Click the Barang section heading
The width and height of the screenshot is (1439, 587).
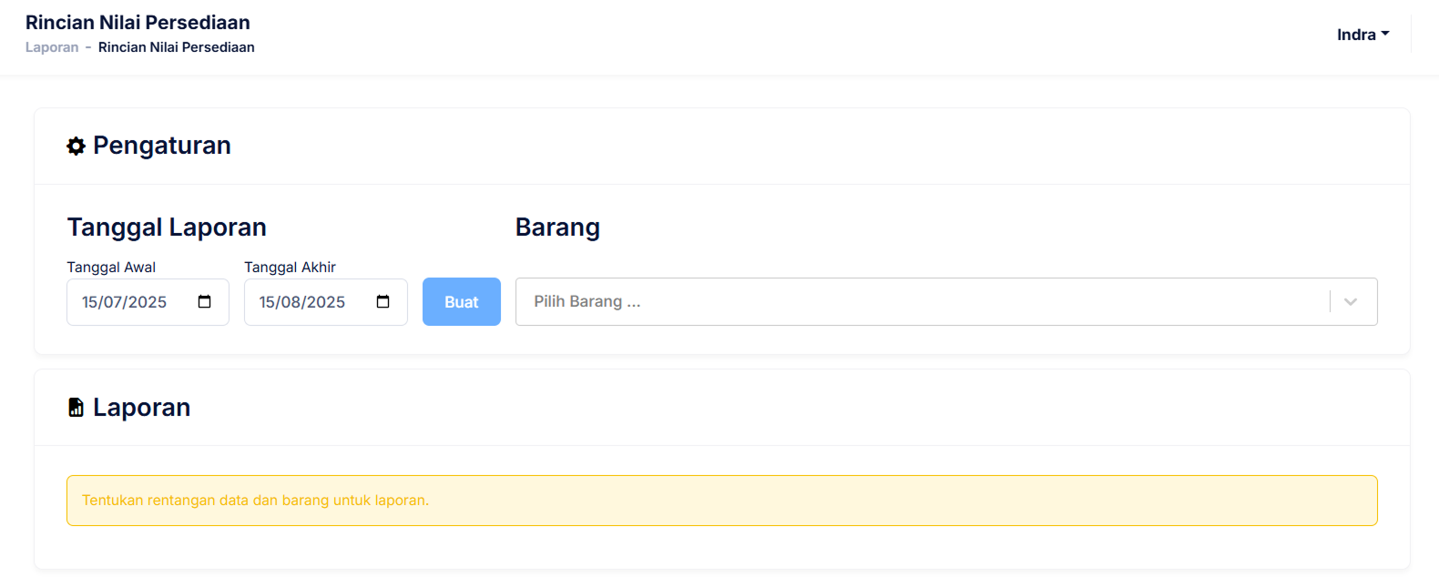pyautogui.click(x=557, y=228)
